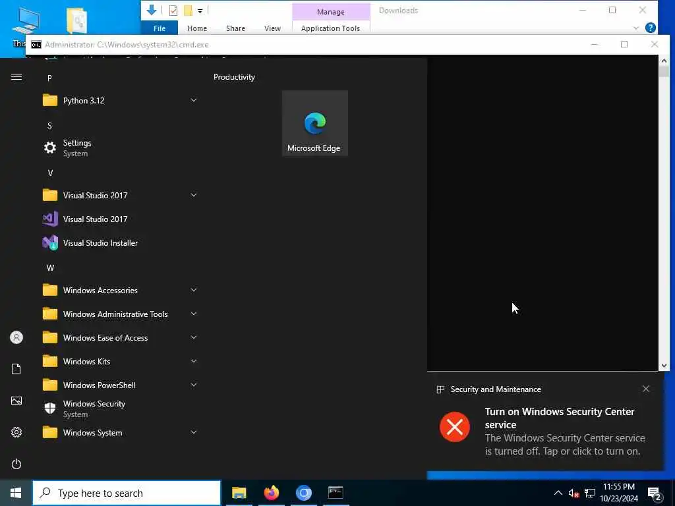
Task: Open File Explorer from the taskbar
Action: point(239,493)
